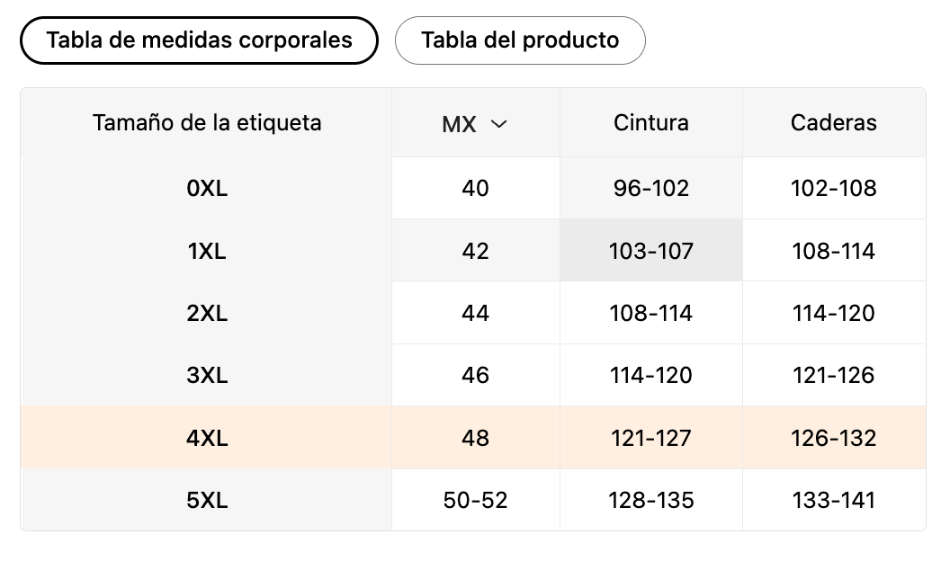Viewport: 941px width, 561px height.
Task: Select the 5XL size row label
Action: tap(207, 500)
